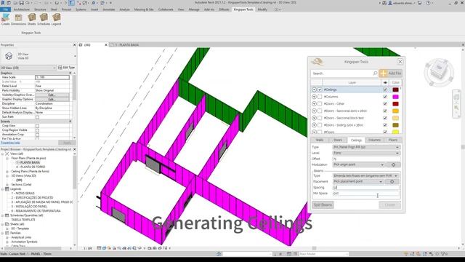Click the Modulation pick origin point target button
Viewport: 465px width, 262px height.
point(393,164)
